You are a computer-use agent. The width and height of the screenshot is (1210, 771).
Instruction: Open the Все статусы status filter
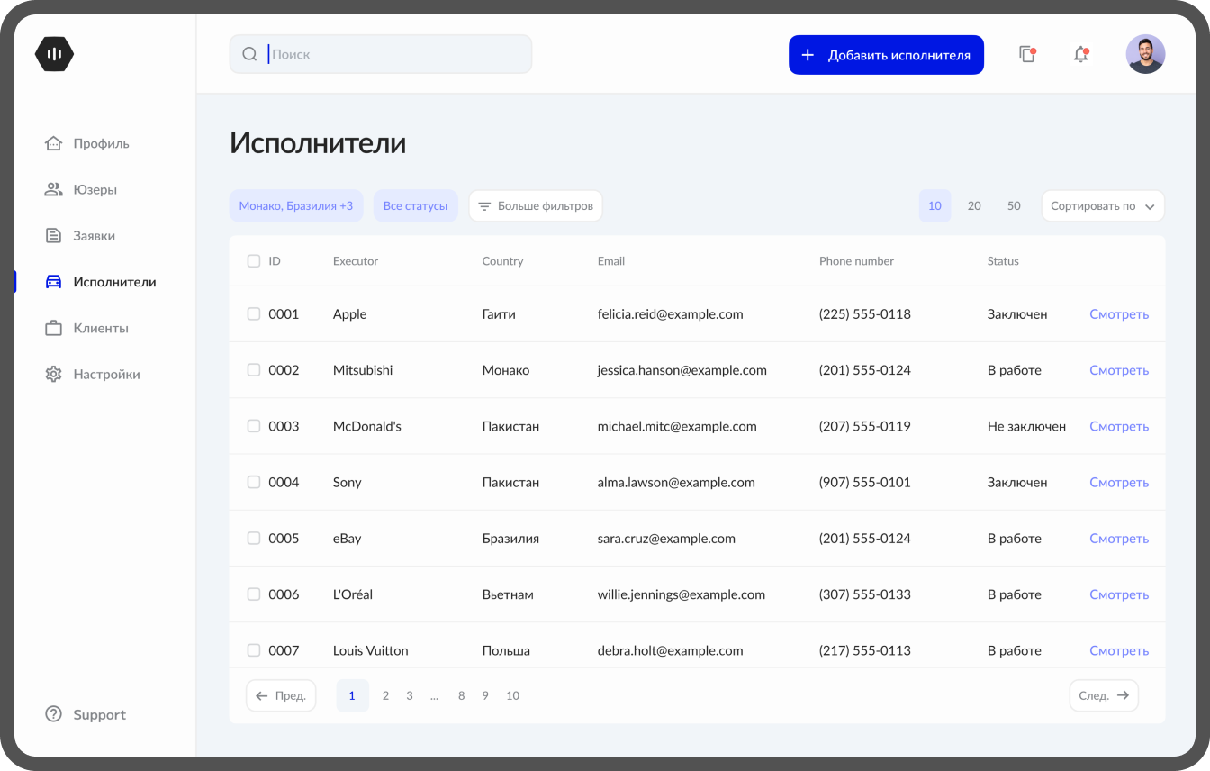coord(415,206)
